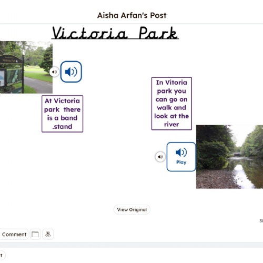263x263 pixels.
Task: Click the cut-off number at the lower right edge
Action: (261, 221)
